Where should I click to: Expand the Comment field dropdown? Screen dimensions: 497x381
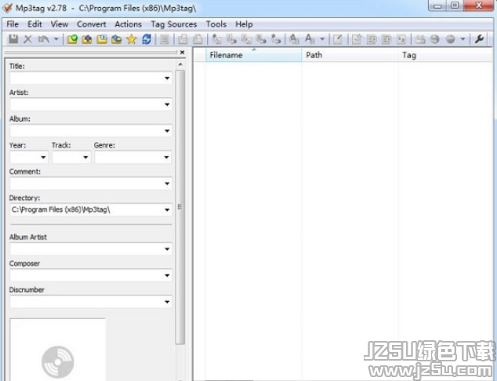(x=167, y=183)
